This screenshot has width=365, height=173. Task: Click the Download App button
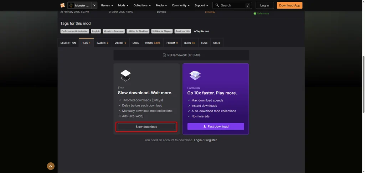click(x=289, y=5)
